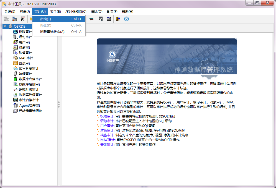The width and height of the screenshot is (276, 188).
Task: Click the disconnect icon with red X
Action: pos(15,19)
